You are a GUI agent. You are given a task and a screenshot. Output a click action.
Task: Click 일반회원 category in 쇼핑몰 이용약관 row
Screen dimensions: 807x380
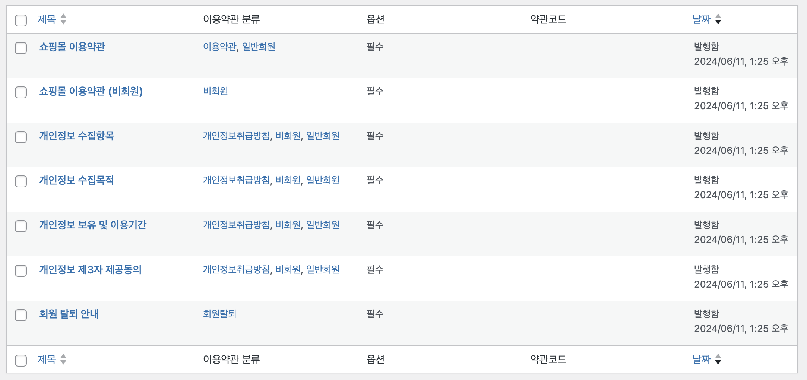tap(259, 47)
